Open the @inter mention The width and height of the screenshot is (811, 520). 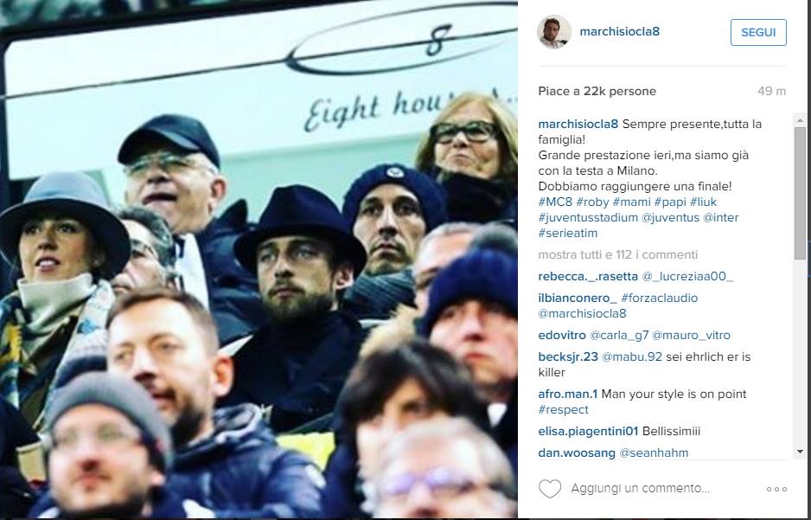[x=720, y=217]
